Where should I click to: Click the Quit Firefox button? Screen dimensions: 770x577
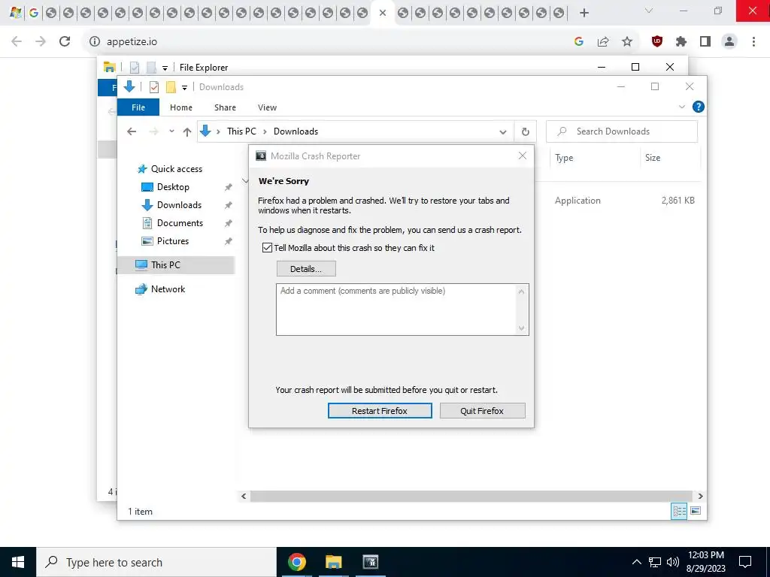pos(482,411)
